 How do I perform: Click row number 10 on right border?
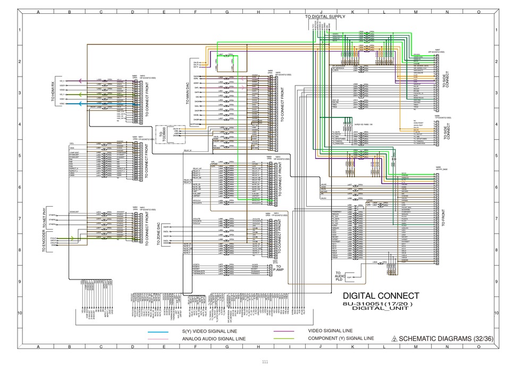[x=496, y=313]
